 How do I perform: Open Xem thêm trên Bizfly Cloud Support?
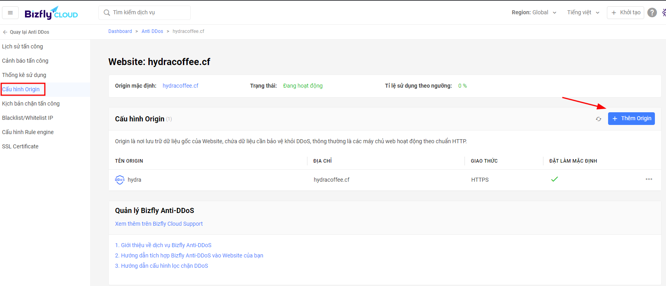(159, 224)
